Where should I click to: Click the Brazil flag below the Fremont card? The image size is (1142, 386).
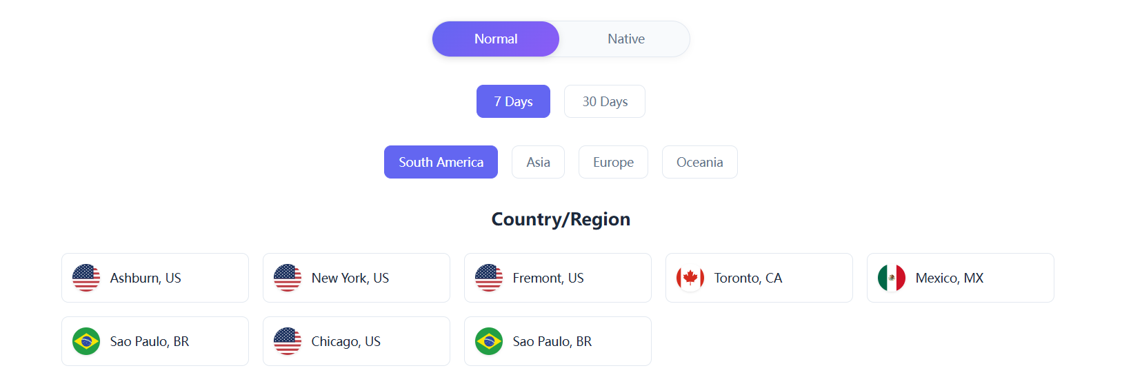489,341
